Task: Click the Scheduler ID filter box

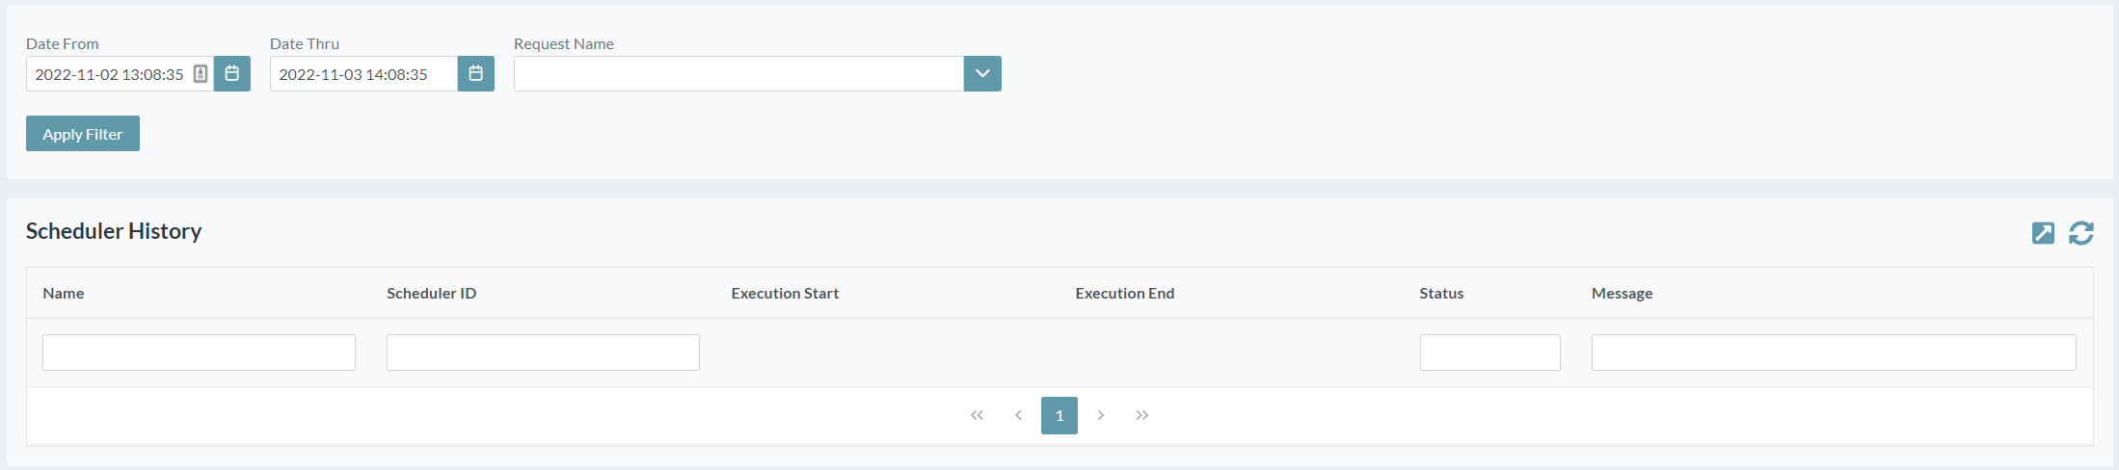Action: [x=543, y=352]
